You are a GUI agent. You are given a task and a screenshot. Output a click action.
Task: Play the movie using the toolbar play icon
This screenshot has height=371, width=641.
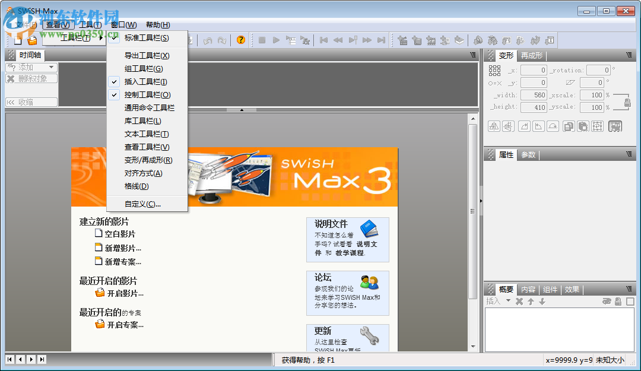click(x=276, y=40)
